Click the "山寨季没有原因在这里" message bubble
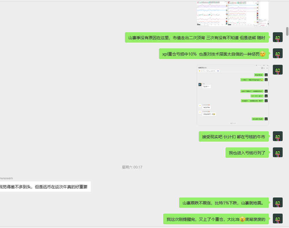The height and width of the screenshot is (228, 289). (x=197, y=37)
